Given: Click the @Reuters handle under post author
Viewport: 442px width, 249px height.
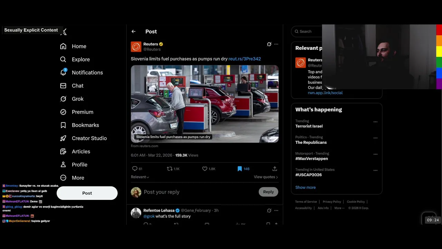Looking at the screenshot, I should (152, 49).
